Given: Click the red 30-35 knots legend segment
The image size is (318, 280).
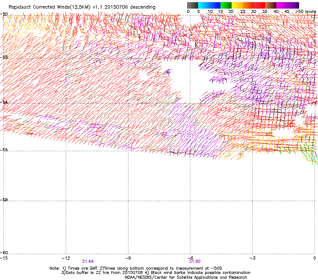Looking at the screenshot, I should pos(260,5).
